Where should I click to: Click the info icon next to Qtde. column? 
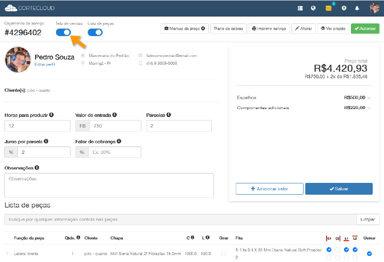tap(78, 238)
